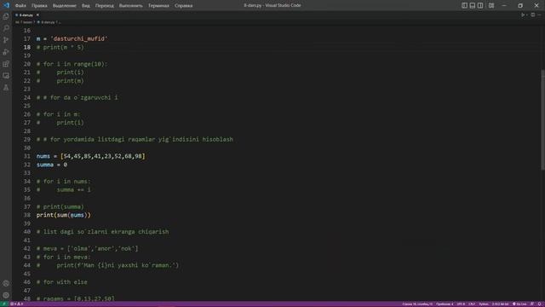The image size is (545, 307).
Task: Open Run and Debug view
Action: tap(6, 52)
